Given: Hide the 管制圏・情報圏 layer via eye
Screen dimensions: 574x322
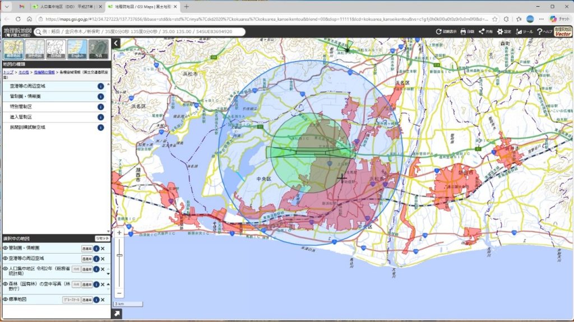Looking at the screenshot, I should coord(6,248).
